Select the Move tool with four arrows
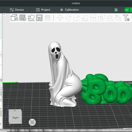The height and width of the screenshot is (132, 132). (x=60, y=18)
